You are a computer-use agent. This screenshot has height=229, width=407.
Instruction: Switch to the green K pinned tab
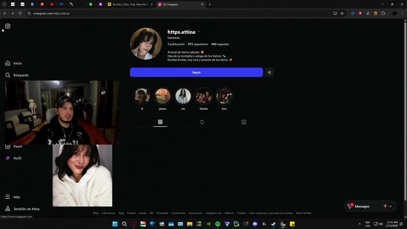[91, 4]
